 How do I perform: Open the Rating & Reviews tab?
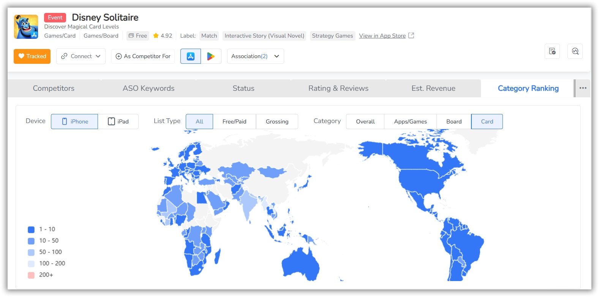[x=338, y=88]
